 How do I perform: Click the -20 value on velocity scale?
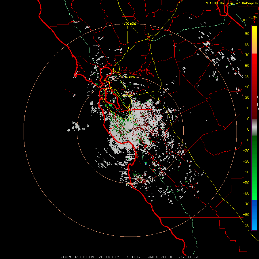coord(246,151)
